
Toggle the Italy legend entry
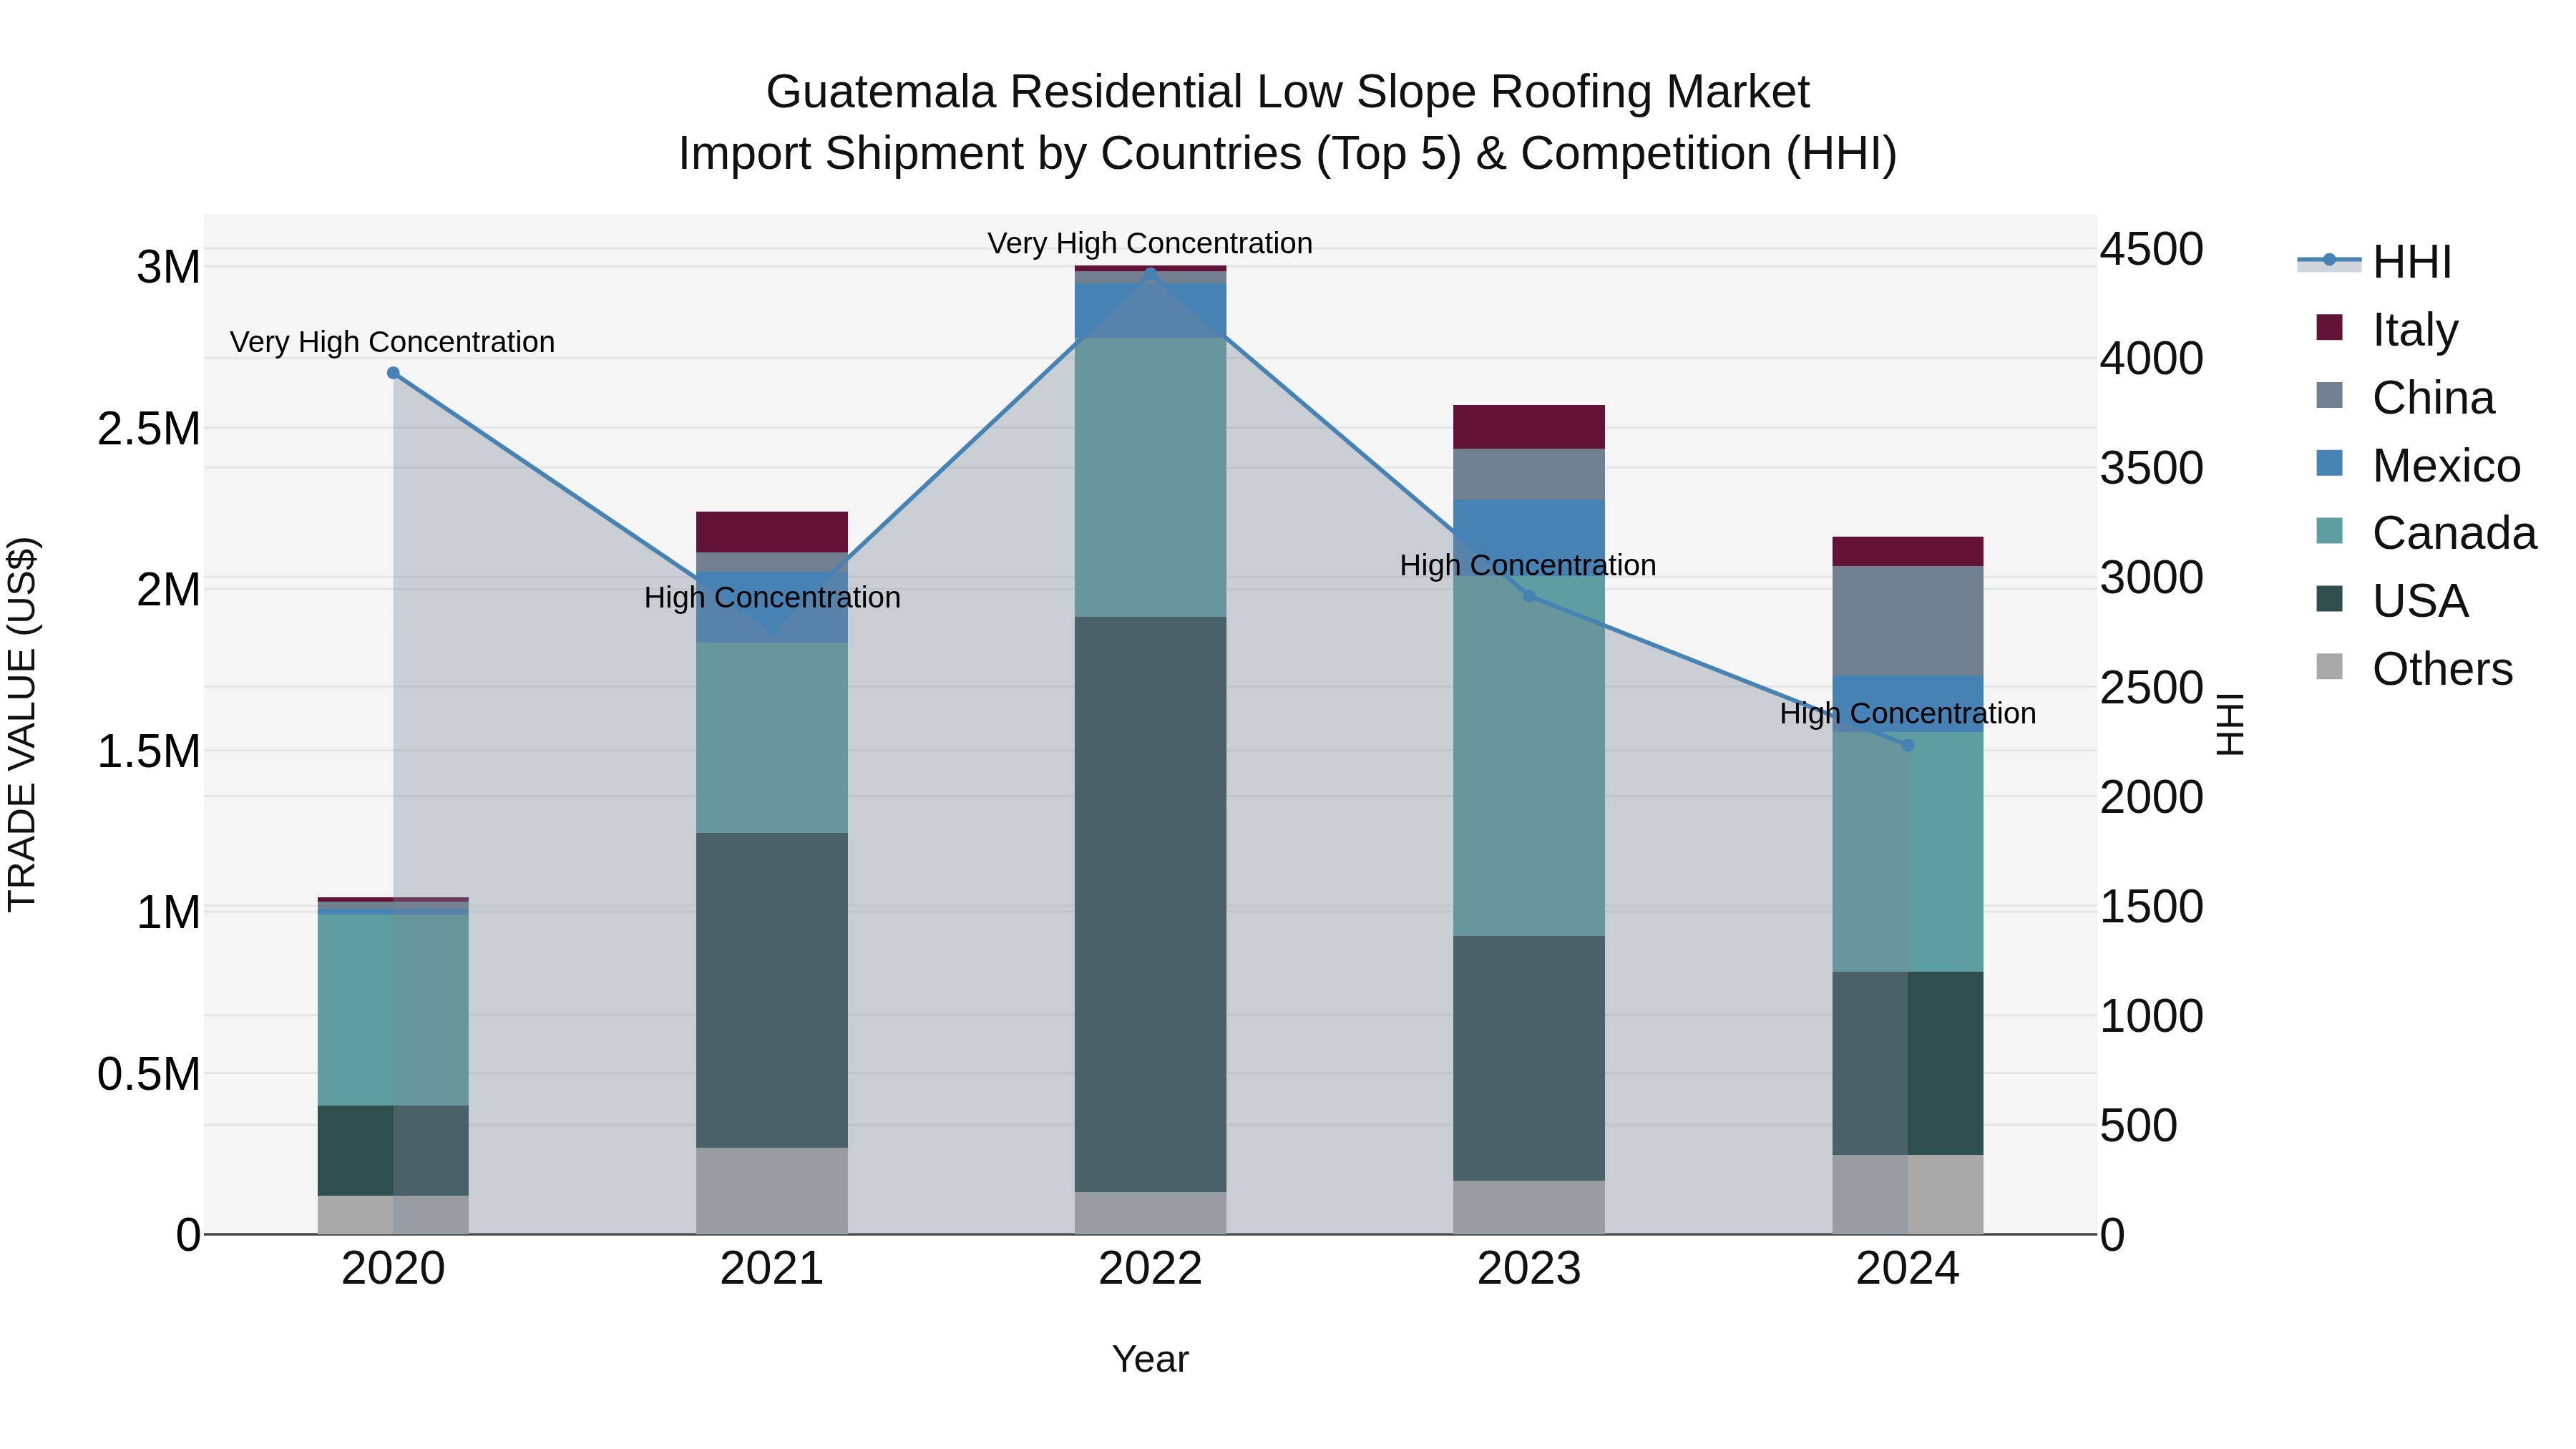(x=2387, y=329)
